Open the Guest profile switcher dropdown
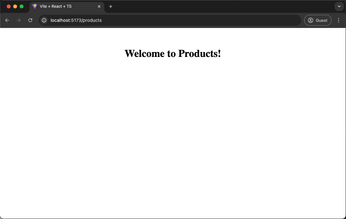Viewport: 346px width, 219px height. pyautogui.click(x=318, y=20)
